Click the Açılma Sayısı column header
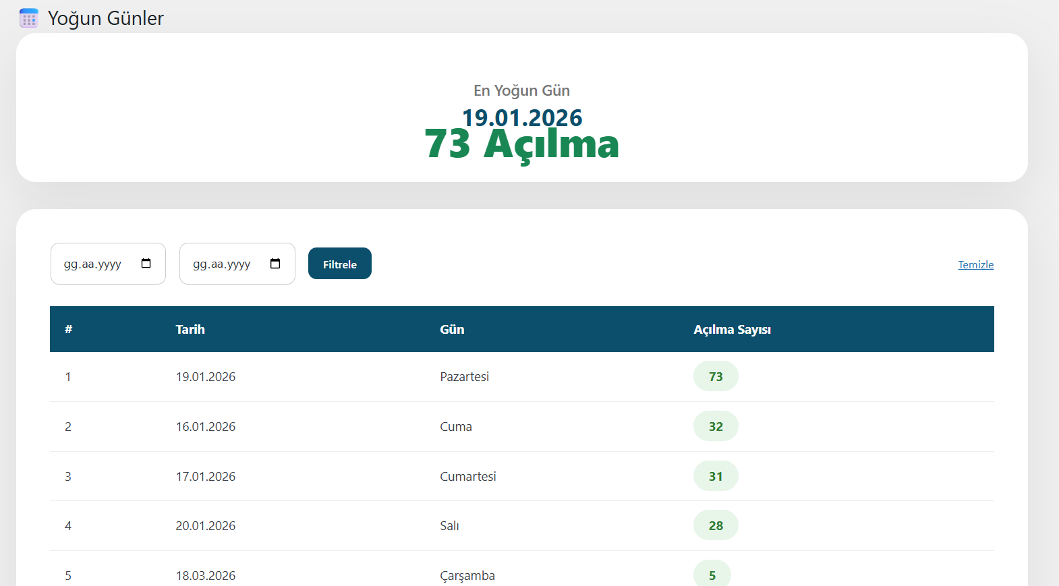Image resolution: width=1059 pixels, height=586 pixels. point(733,329)
